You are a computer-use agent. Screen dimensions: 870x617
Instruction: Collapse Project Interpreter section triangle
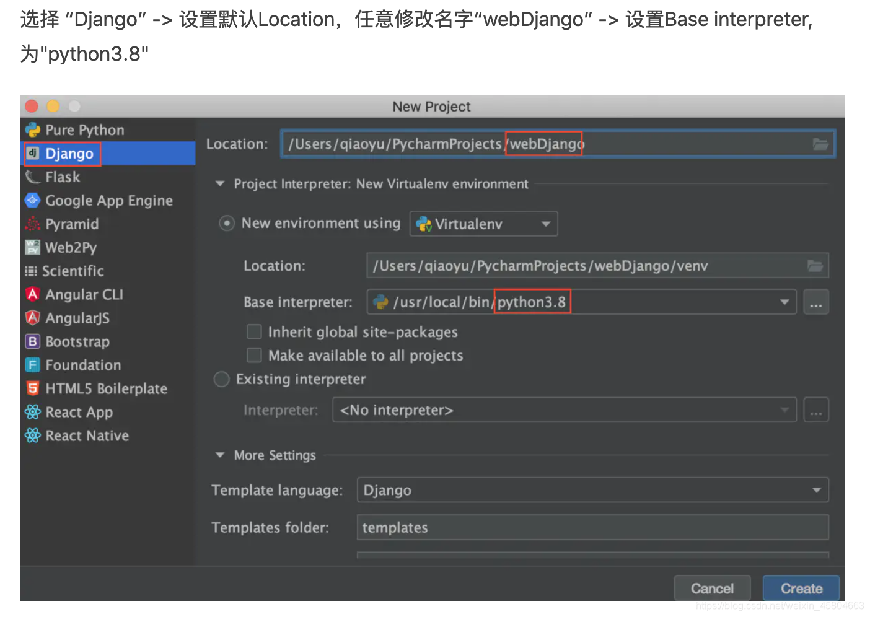point(219,184)
